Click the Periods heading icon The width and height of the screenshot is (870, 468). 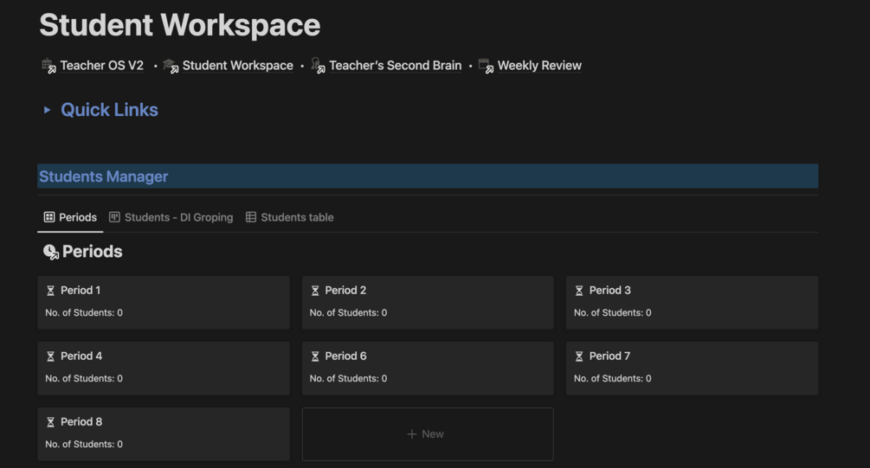[51, 252]
